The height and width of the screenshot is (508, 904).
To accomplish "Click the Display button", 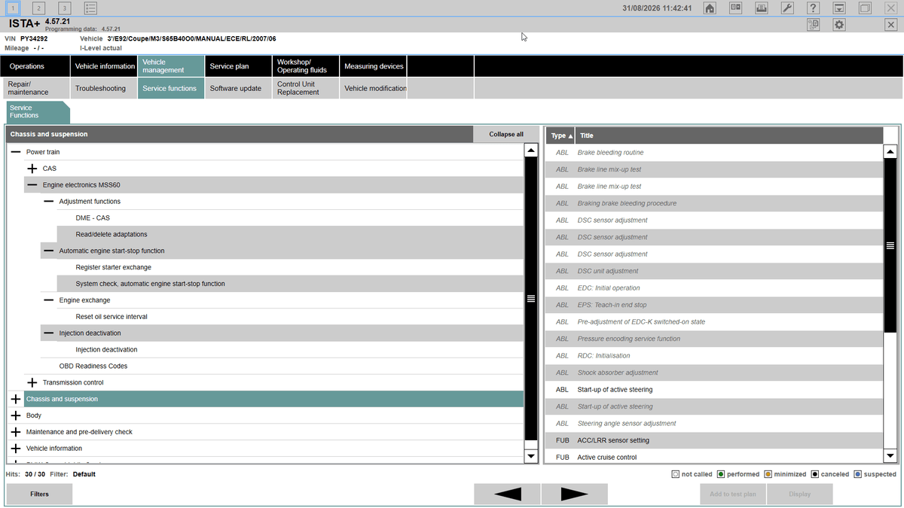I will point(800,494).
